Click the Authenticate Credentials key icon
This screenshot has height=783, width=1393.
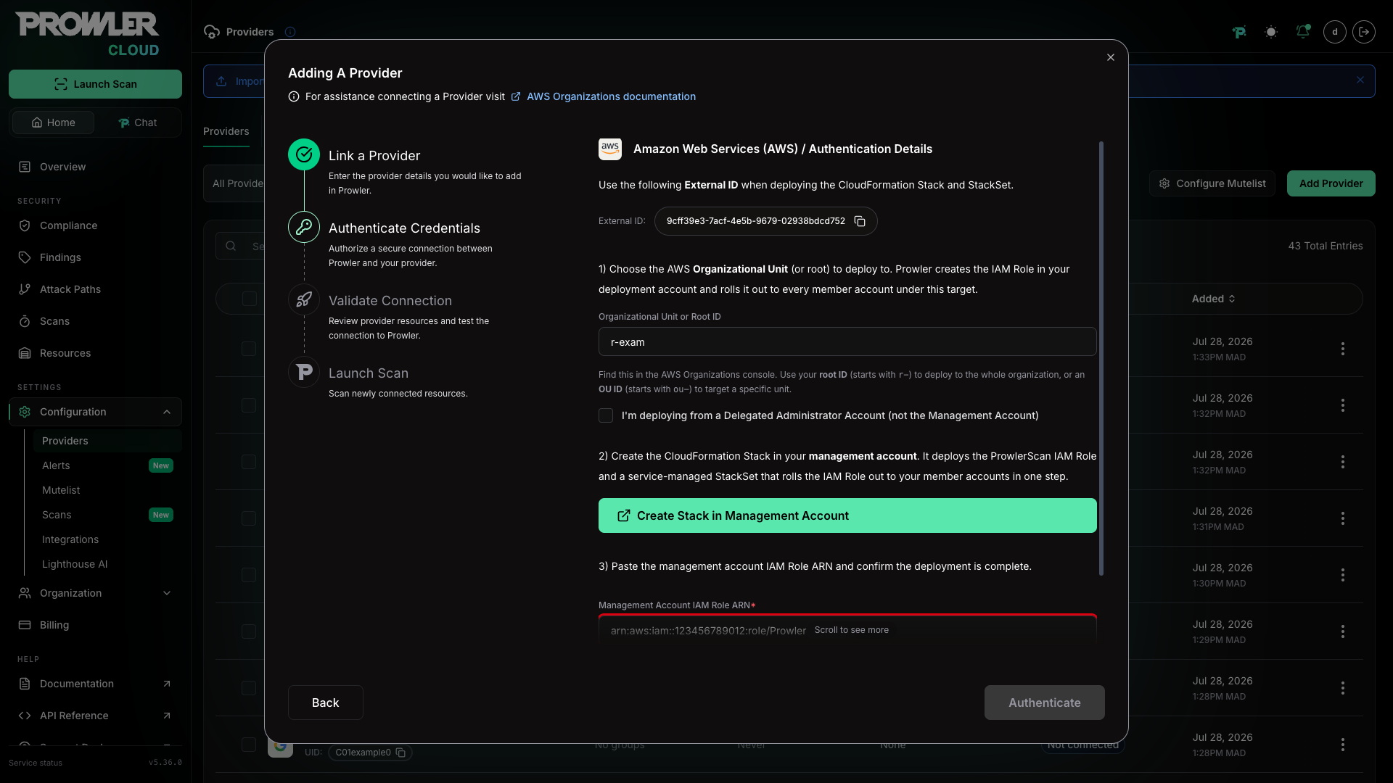point(304,227)
